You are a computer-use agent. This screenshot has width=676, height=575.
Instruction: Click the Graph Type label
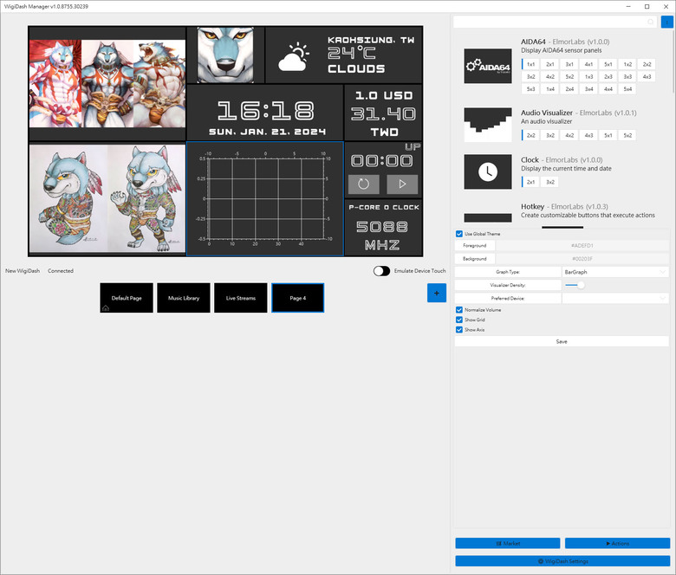click(508, 272)
